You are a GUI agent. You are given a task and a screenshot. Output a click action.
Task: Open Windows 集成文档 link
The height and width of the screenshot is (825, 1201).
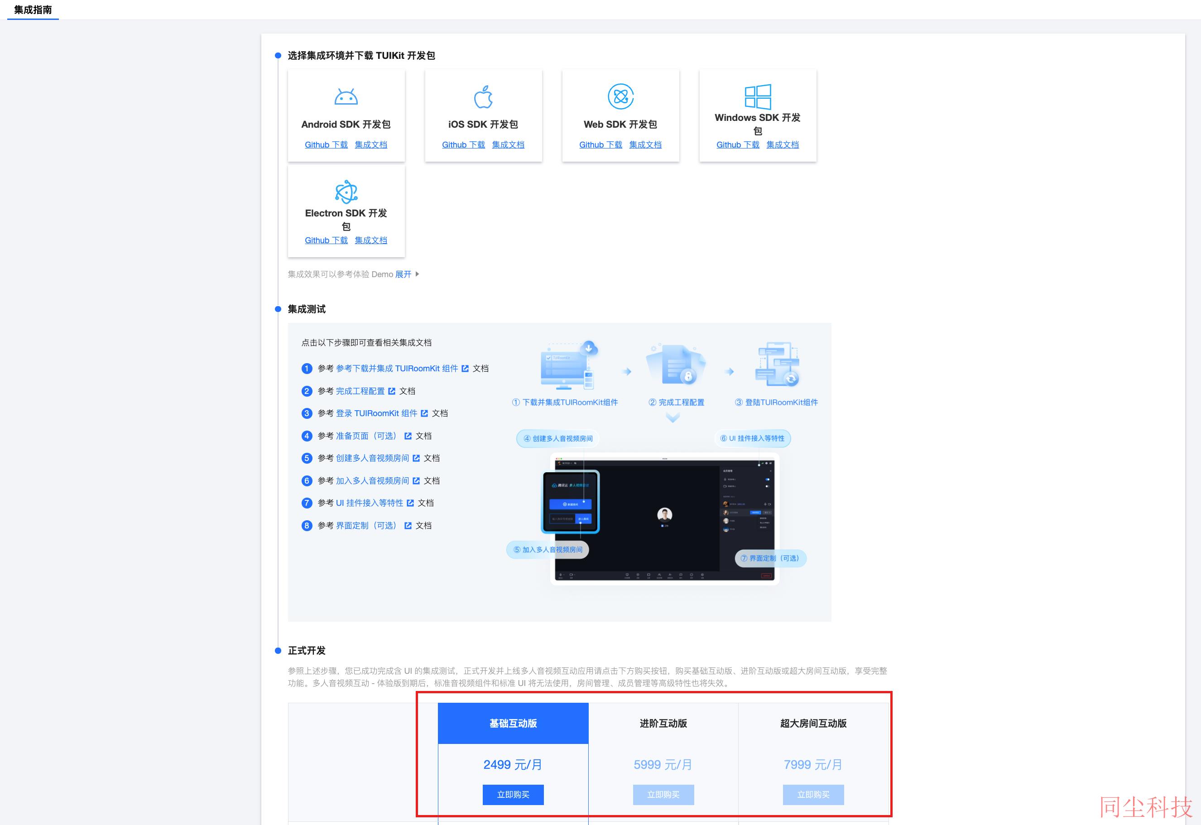782,145
